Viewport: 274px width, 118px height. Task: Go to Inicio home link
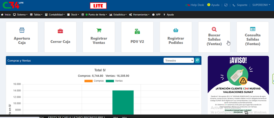6,15
